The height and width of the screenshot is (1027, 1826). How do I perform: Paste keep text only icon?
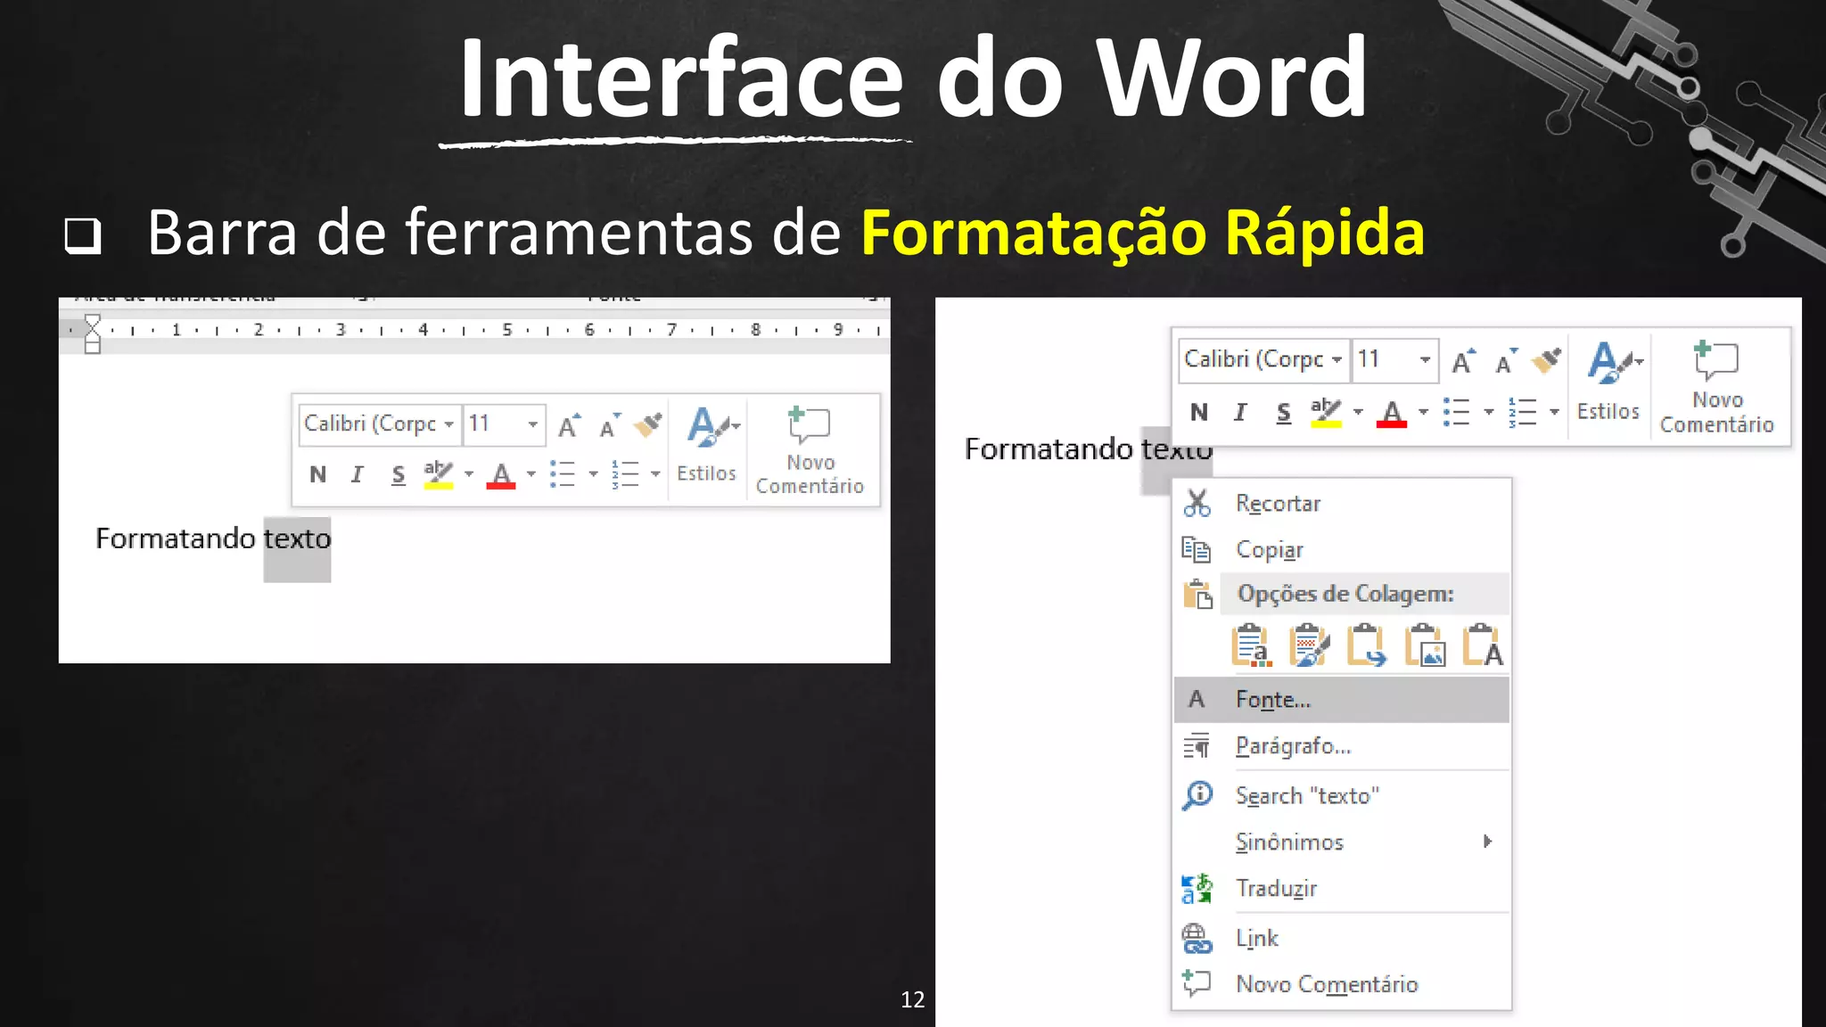(x=1484, y=645)
